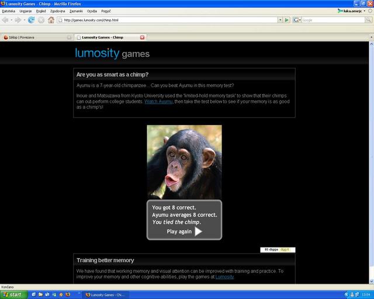Viewport: 374px width, 299px height.
Task: Open the tab list dropdown at right
Action: (372, 37)
